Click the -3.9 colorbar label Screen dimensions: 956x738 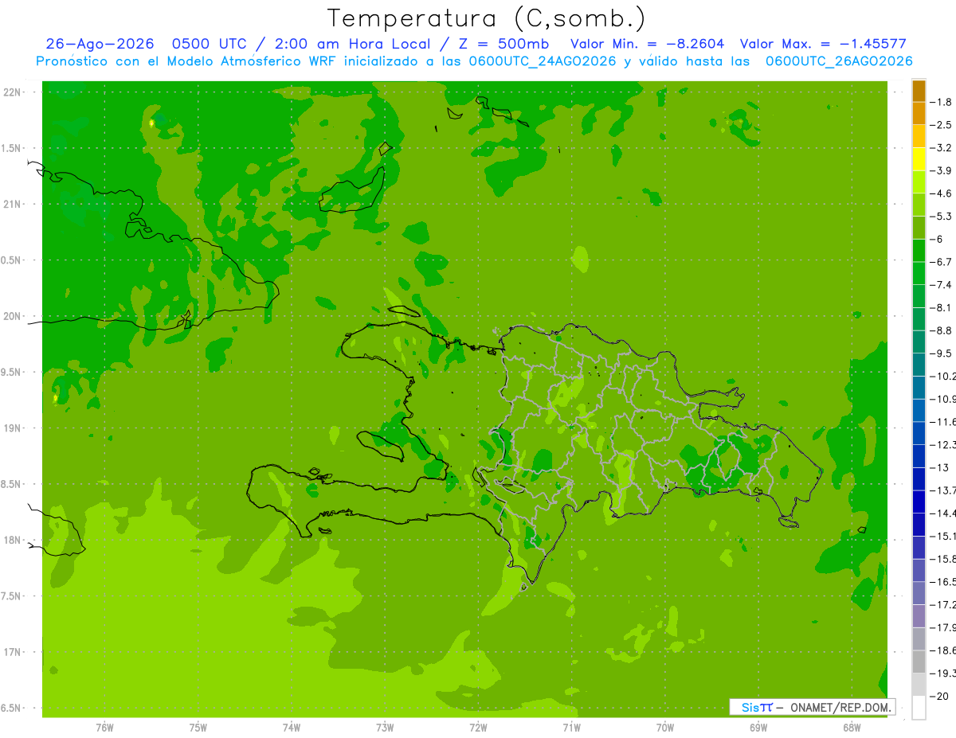click(x=942, y=170)
